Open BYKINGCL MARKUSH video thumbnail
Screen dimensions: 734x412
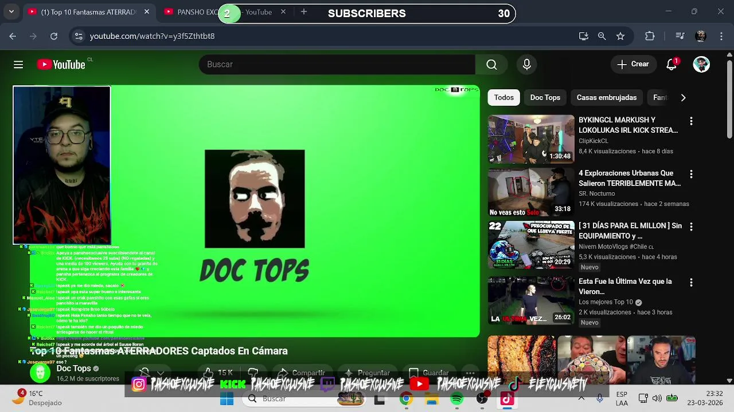point(531,139)
